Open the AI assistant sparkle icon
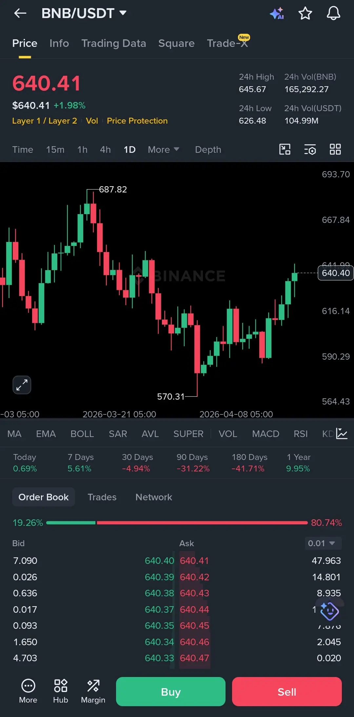The image size is (354, 717). pos(277,13)
